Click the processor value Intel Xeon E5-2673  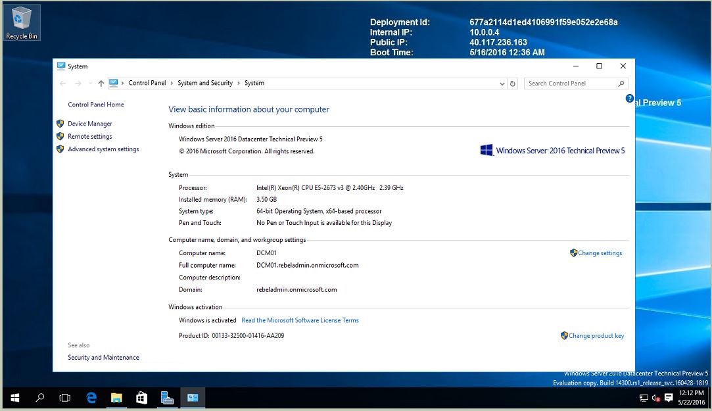pos(330,187)
